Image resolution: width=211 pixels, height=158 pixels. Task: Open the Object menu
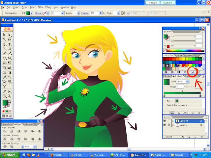point(16,7)
